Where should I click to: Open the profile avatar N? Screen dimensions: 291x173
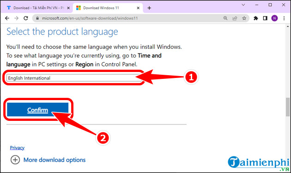coord(274,18)
